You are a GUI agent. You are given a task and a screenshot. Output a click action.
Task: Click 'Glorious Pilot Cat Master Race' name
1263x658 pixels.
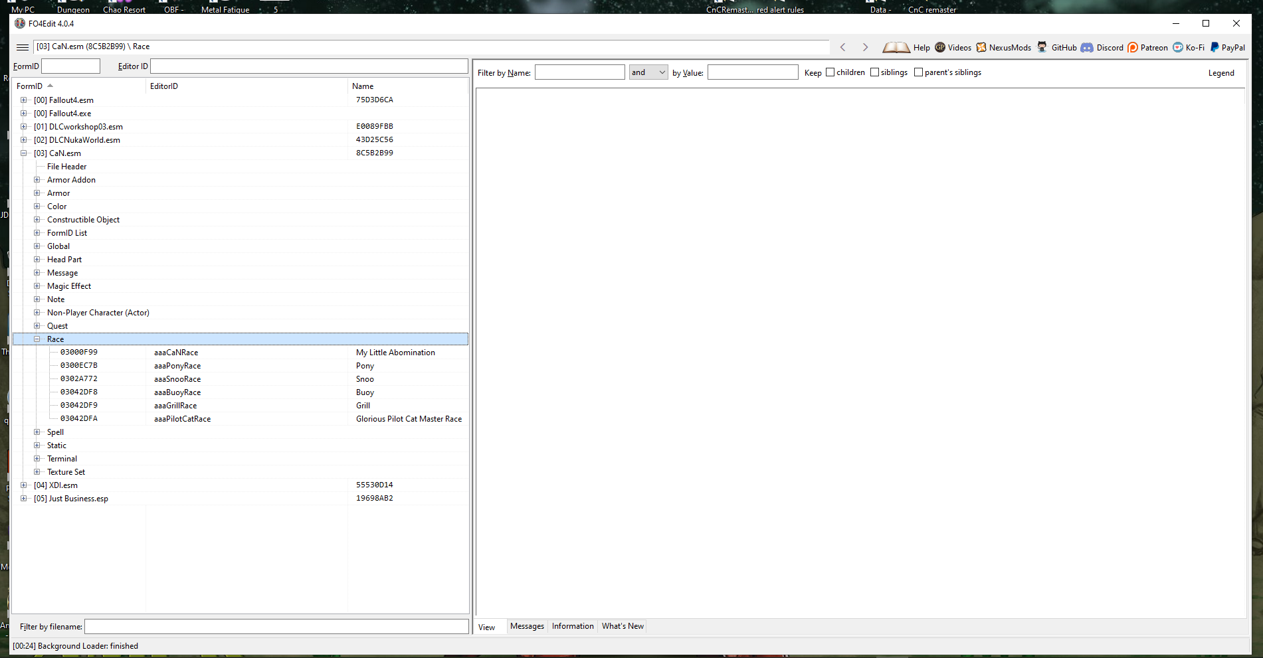coord(409,419)
